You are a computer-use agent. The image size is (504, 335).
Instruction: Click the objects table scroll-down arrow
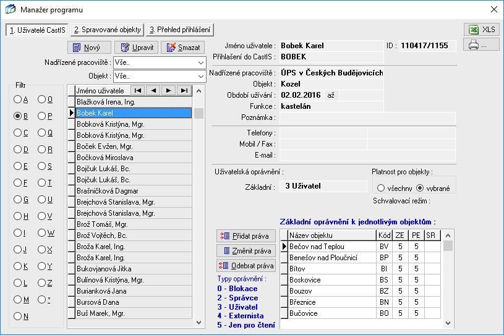point(448,323)
